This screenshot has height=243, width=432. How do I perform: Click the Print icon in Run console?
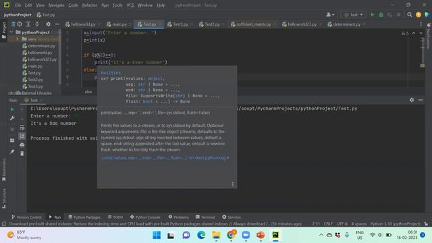tap(22, 145)
